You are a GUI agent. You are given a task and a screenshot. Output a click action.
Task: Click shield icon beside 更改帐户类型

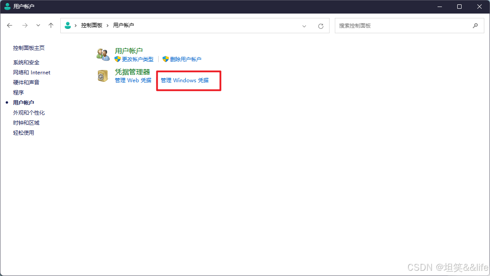point(118,59)
